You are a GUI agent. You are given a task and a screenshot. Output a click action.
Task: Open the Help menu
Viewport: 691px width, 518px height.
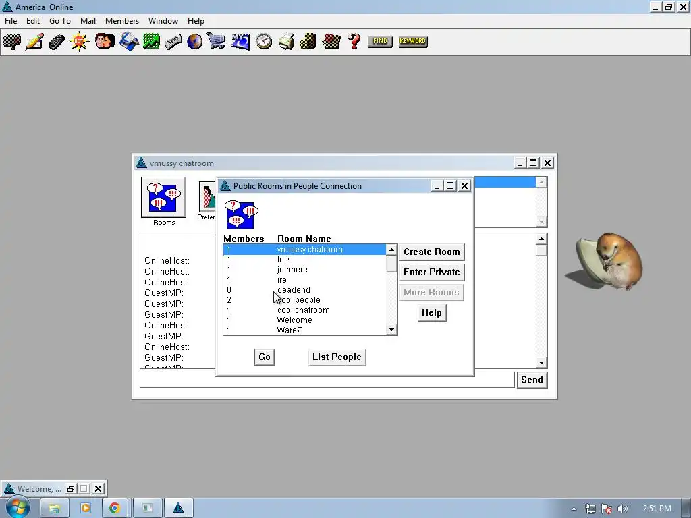tap(196, 21)
